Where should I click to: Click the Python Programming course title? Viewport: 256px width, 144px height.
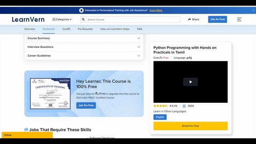point(185,50)
